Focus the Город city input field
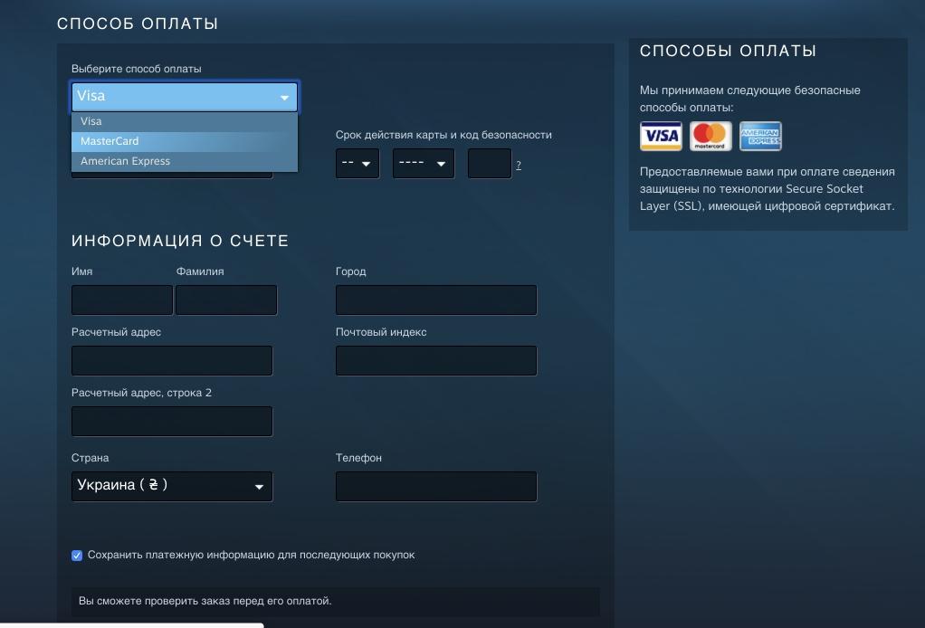The image size is (925, 628). coord(436,300)
